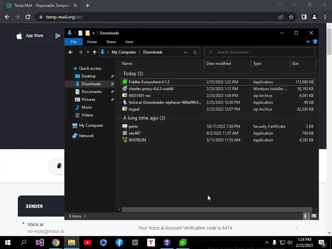This screenshot has height=249, width=332.
Task: Open the File ribbon tab
Action: [74, 42]
